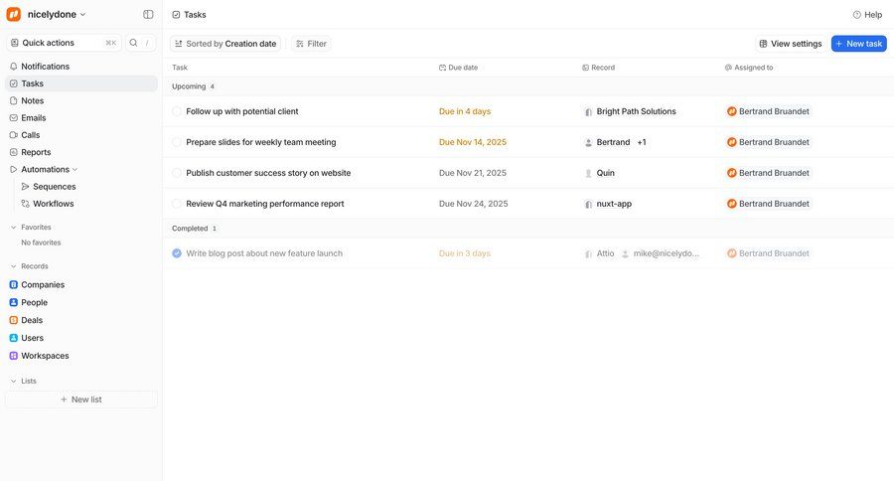Click the New task button
This screenshot has height=481, width=894.
858,44
